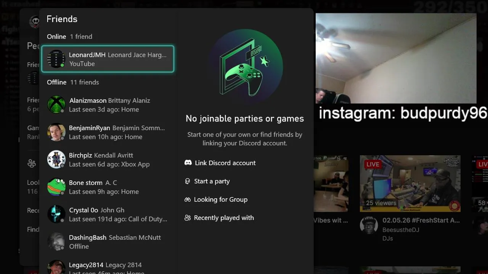Open LeonardJMH's gamerpic avatar
The height and width of the screenshot is (274, 488).
(x=56, y=59)
